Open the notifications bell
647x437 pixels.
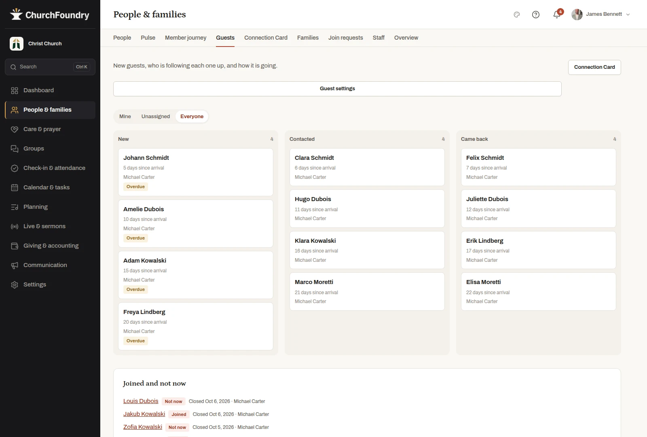[557, 15]
